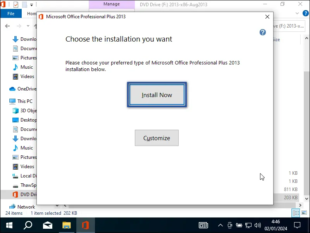Click the back navigation arrow in File Explorer
The height and width of the screenshot is (233, 310).
pos(7,26)
